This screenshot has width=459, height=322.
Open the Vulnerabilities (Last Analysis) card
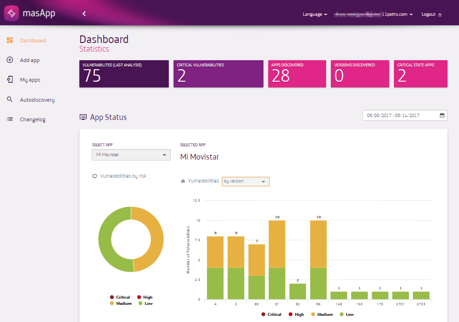124,74
